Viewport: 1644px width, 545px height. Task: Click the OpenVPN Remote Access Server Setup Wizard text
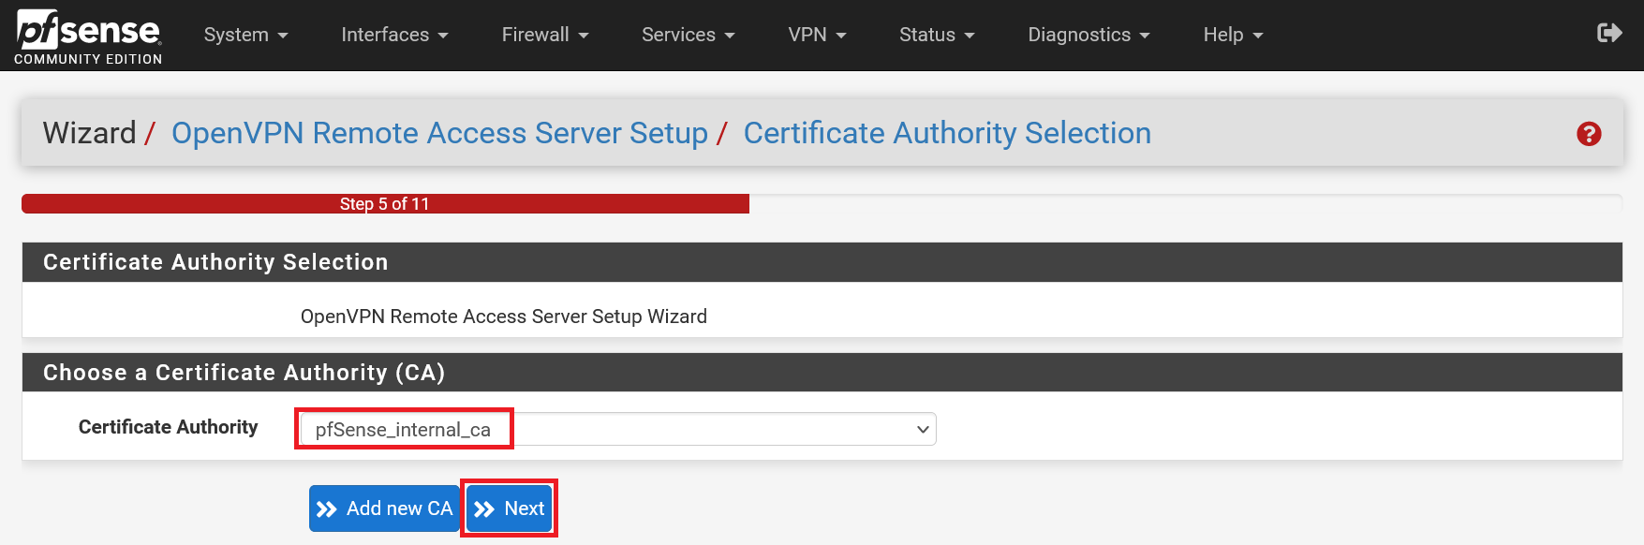pos(504,317)
